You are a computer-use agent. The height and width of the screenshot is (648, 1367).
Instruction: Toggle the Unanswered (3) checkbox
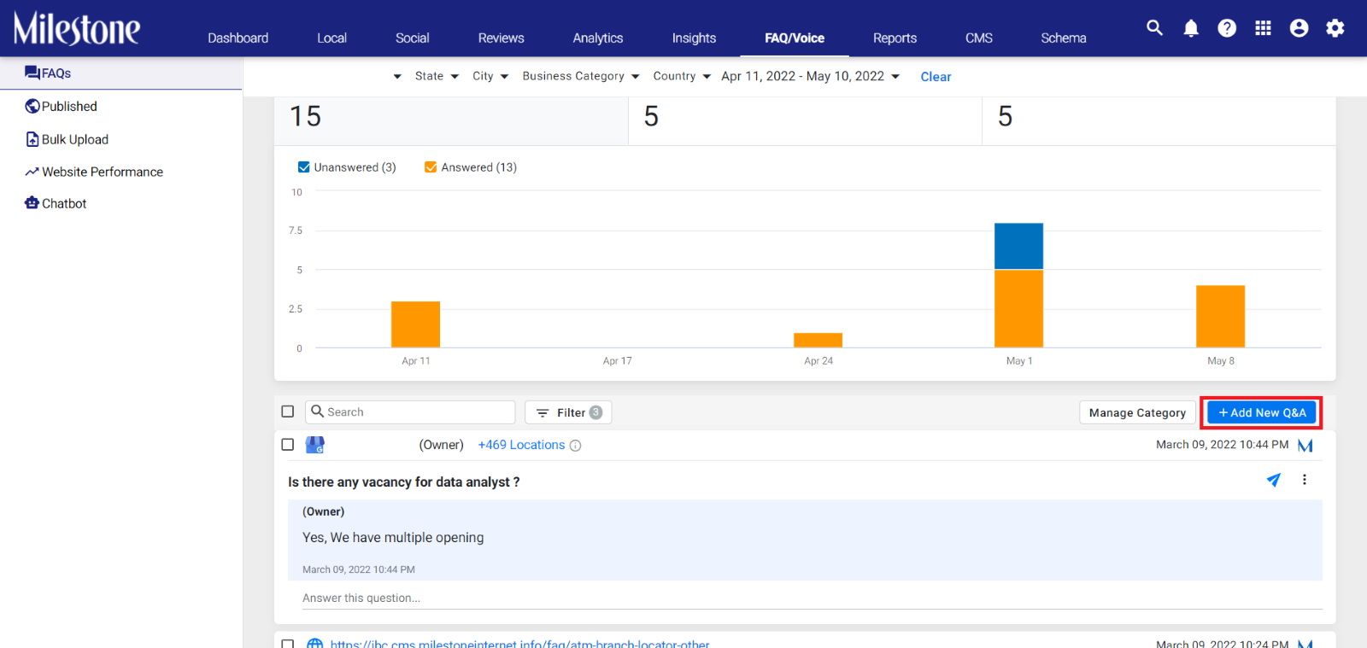click(x=303, y=167)
